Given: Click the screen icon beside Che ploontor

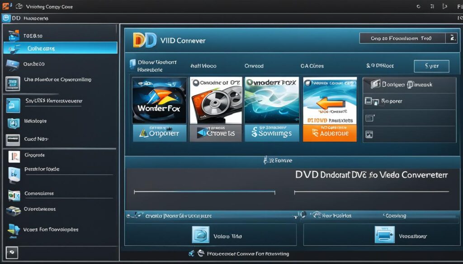Looking at the screenshot, I should [x=13, y=83].
